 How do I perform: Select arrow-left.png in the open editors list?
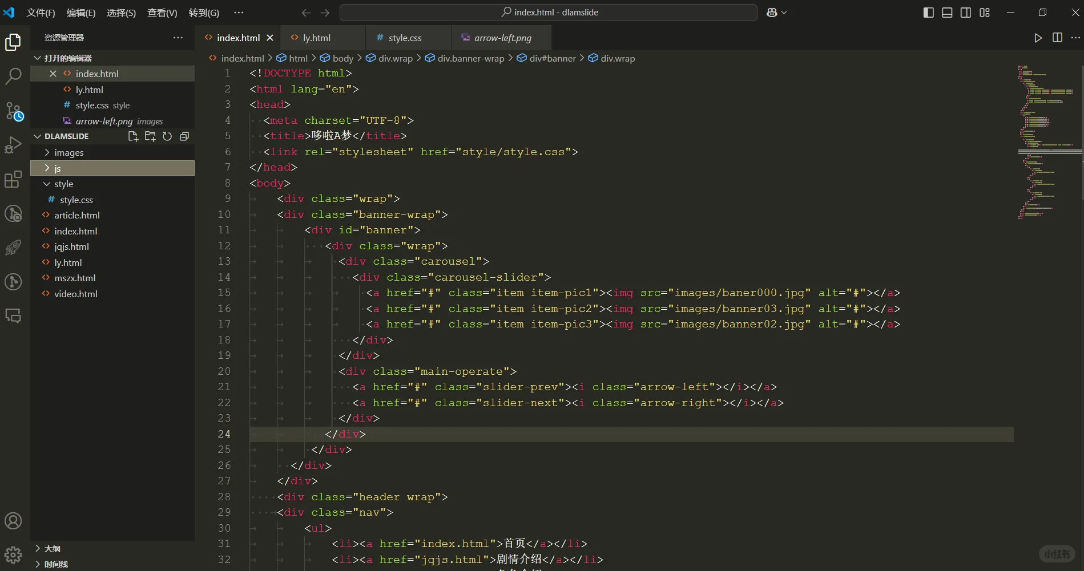click(x=112, y=121)
